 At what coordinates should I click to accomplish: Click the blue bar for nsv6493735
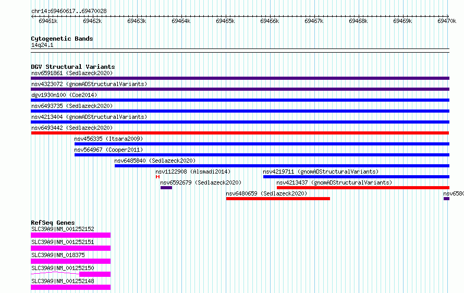[240, 111]
